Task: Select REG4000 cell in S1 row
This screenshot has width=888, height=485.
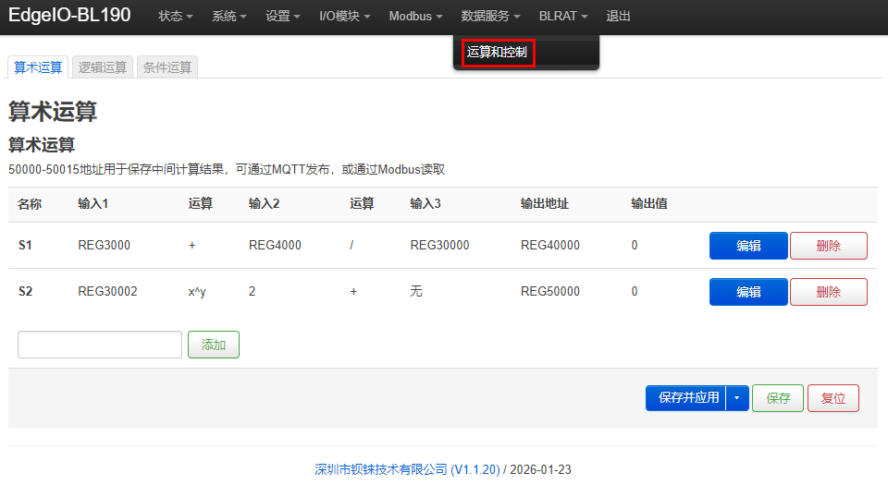Action: (275, 246)
